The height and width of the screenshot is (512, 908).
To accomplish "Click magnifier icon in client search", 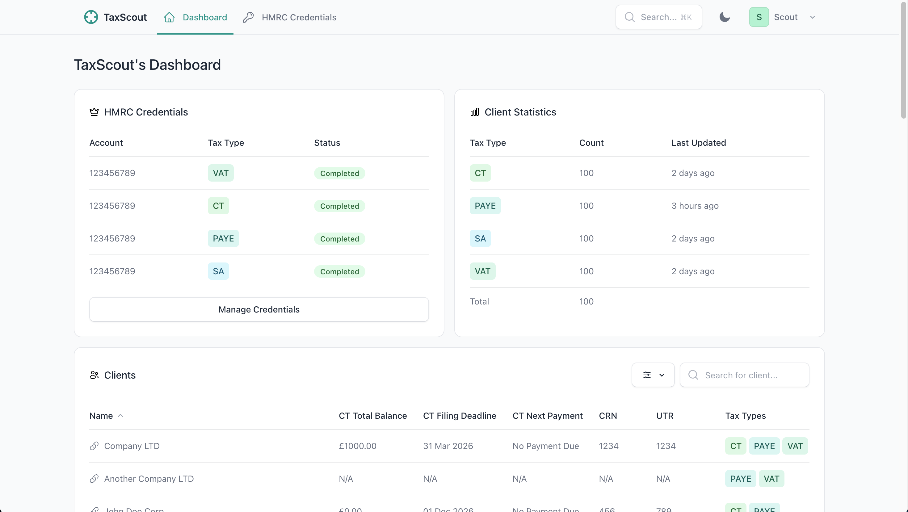I will pos(693,375).
